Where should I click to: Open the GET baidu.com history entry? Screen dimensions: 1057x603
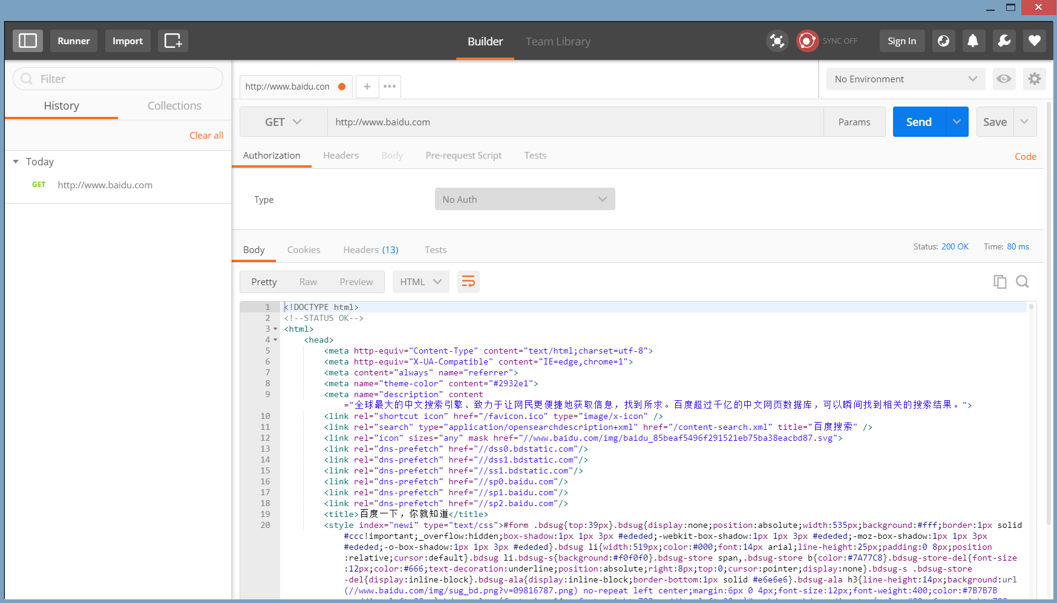click(118, 185)
